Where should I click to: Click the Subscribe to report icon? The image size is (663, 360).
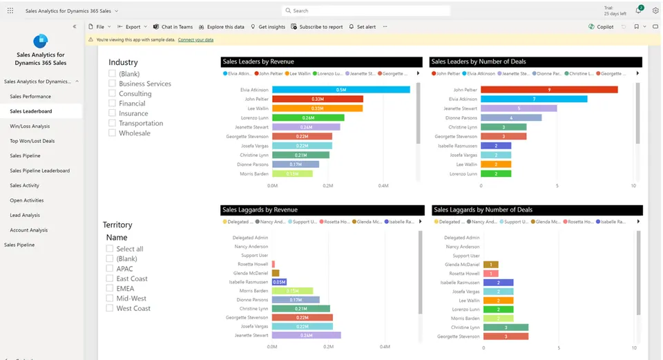pos(294,27)
